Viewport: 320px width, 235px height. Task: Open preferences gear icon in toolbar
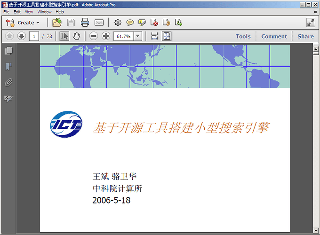(x=118, y=23)
